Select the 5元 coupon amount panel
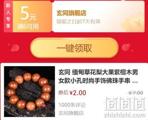Screen dimensions: 148x120 32,16
